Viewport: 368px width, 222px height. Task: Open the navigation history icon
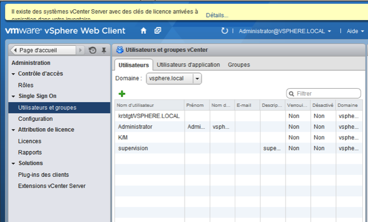tap(93, 50)
